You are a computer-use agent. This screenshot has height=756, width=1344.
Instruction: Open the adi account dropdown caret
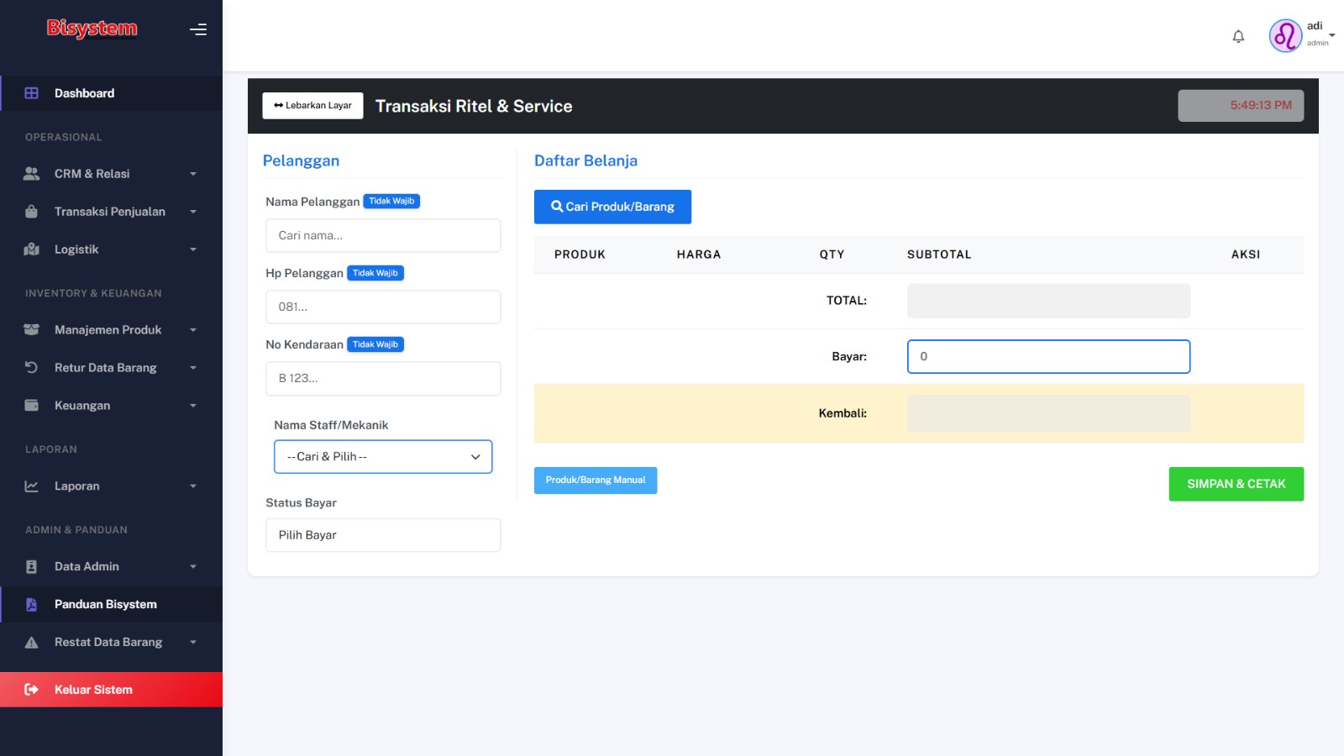click(x=1332, y=35)
